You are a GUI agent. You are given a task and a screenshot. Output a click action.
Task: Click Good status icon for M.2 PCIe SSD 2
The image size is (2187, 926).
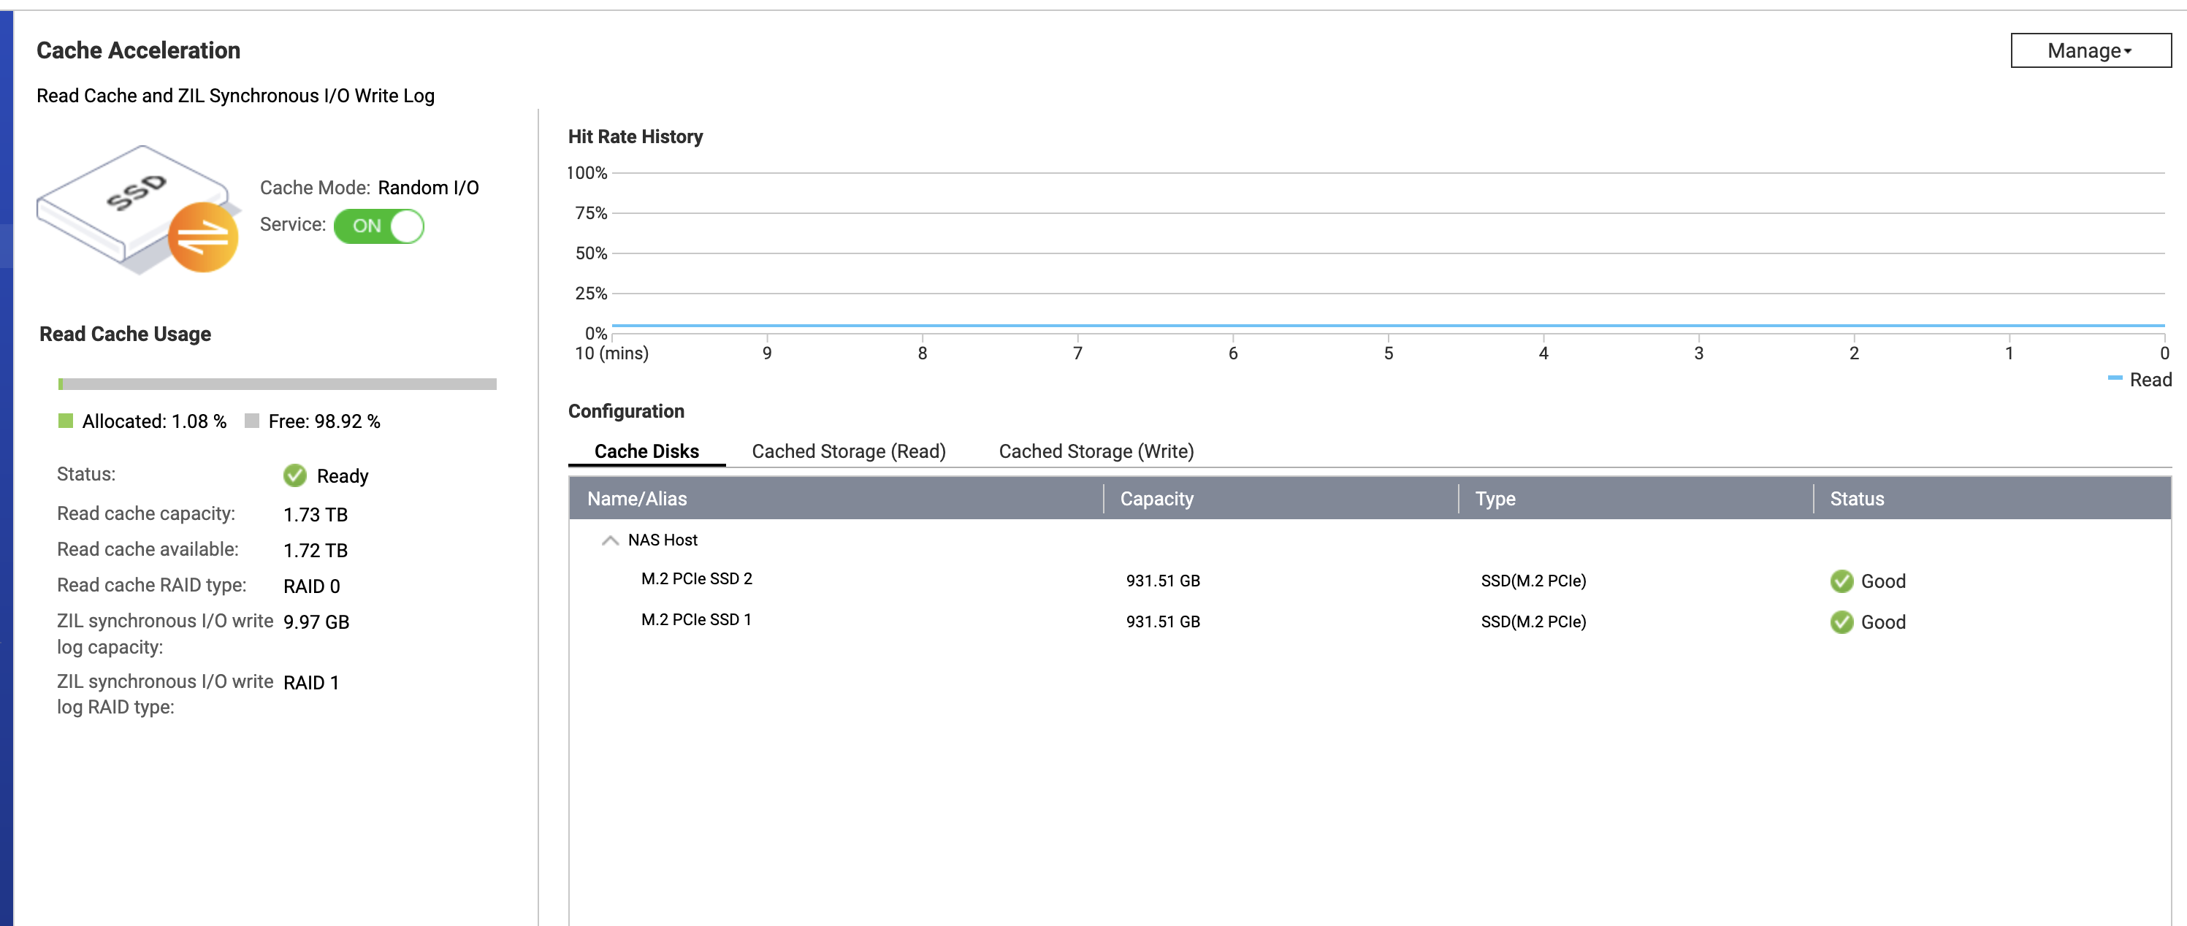[x=1841, y=581]
